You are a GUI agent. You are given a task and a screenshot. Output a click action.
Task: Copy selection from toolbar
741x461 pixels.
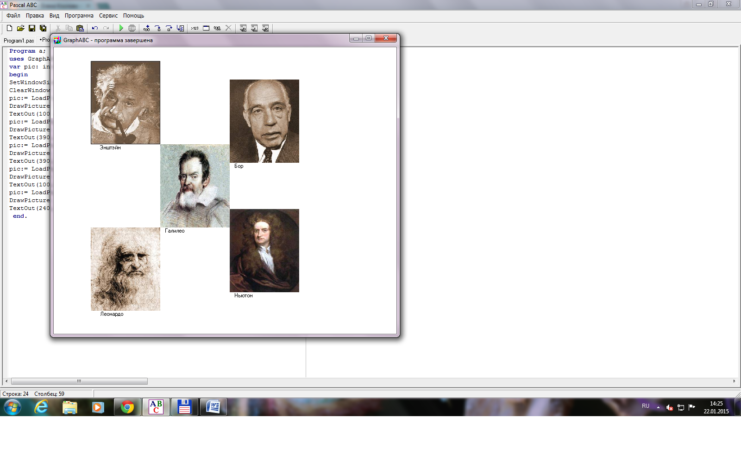(x=69, y=28)
